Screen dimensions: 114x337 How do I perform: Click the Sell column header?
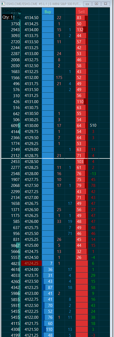point(82,12)
